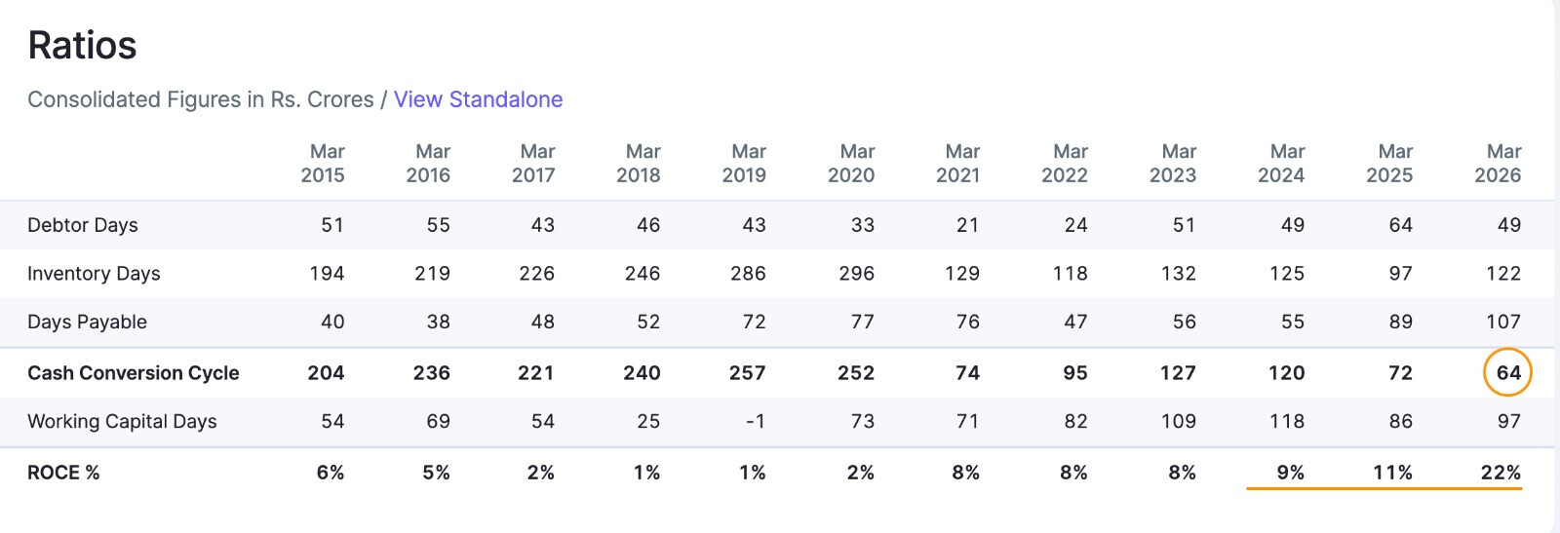Click the ROCE value 9% for Mar 2024

1290,473
